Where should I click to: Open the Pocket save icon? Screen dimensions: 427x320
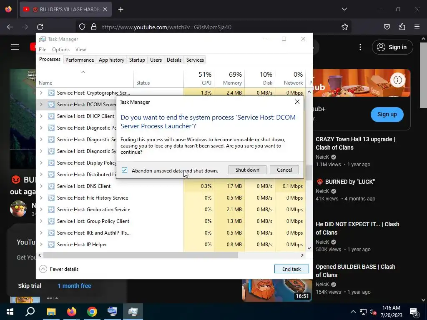pyautogui.click(x=387, y=27)
